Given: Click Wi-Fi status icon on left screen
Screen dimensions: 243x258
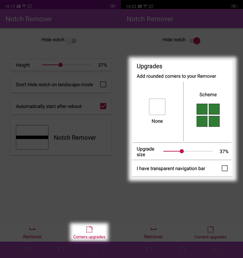Looking at the screenshot, I should (x=24, y=6).
